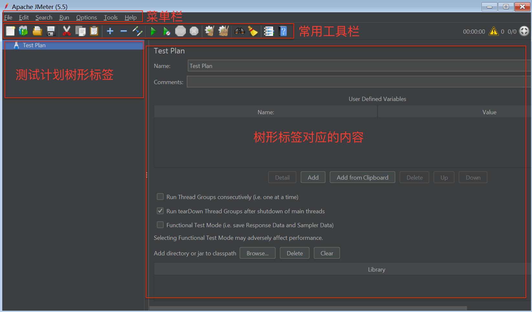Click the Clear classpath button

pos(327,253)
